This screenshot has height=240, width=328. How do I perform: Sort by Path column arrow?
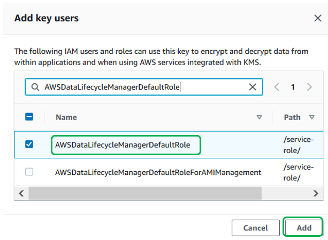312,117
